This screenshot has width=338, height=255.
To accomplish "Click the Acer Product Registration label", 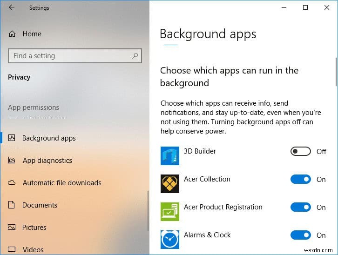I will click(223, 207).
